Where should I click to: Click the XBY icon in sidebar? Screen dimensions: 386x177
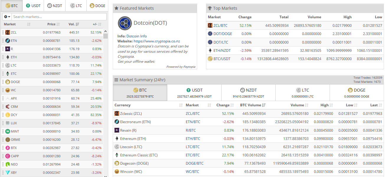[x=8, y=173]
